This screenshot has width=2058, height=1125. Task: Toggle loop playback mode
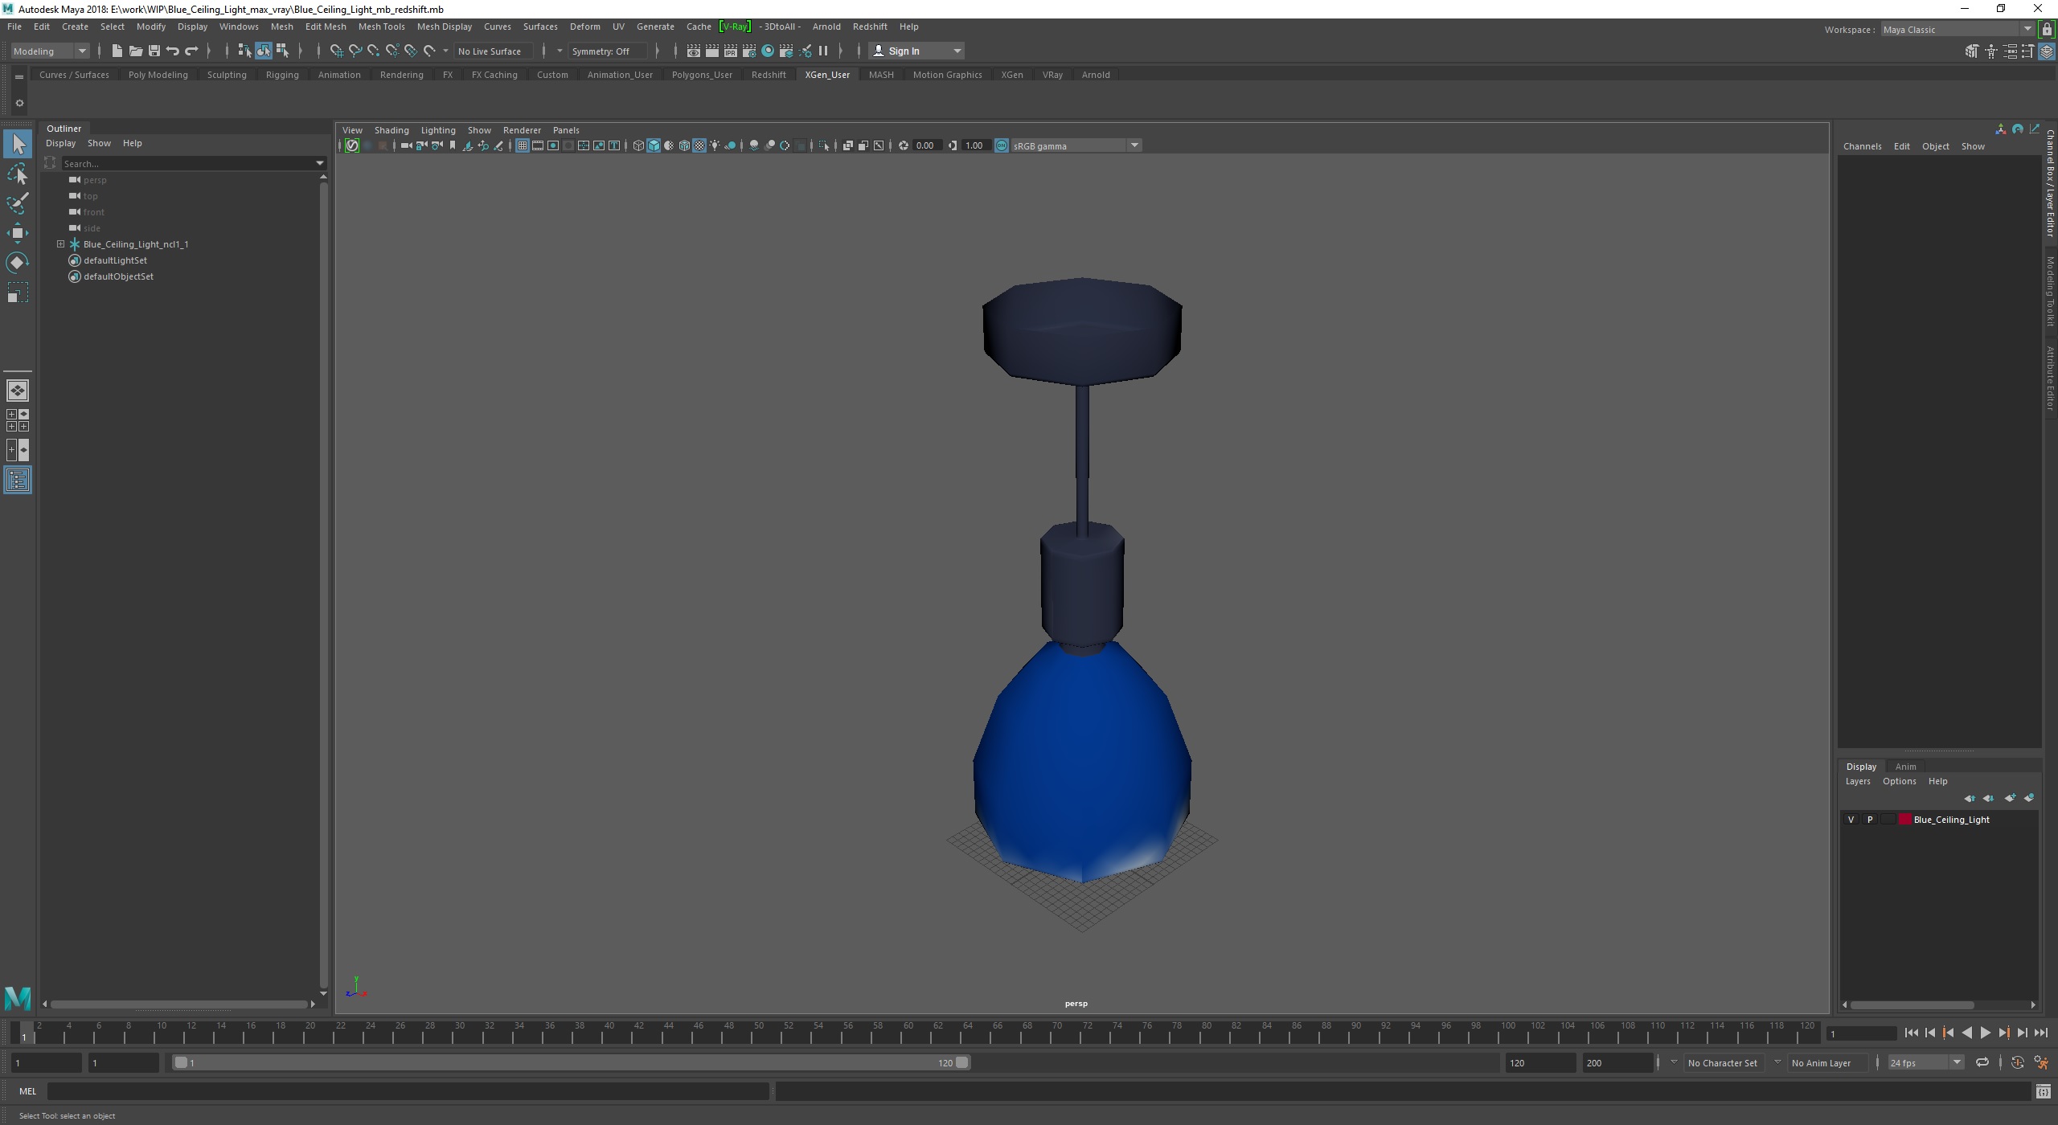[1982, 1062]
